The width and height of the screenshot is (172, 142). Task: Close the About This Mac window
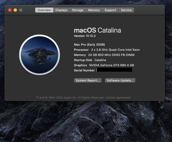(10, 10)
